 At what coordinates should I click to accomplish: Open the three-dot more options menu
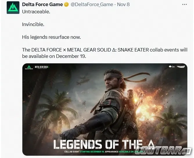184,5
